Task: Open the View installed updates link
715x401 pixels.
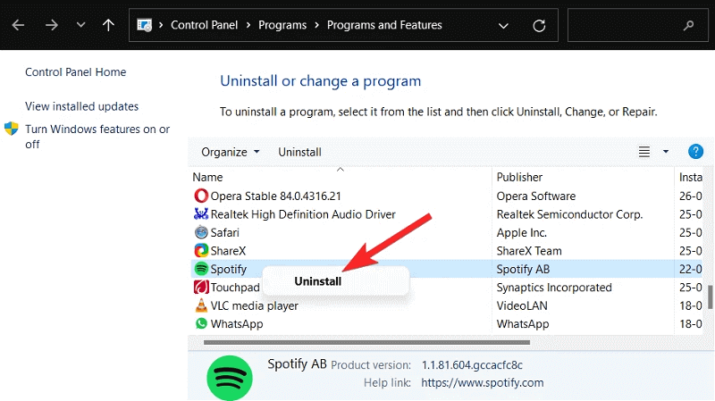Action: [81, 106]
